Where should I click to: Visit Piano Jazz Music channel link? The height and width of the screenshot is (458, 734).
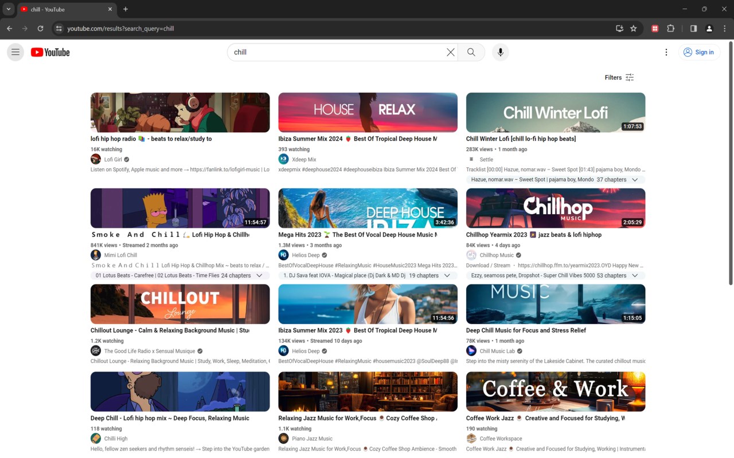312,439
